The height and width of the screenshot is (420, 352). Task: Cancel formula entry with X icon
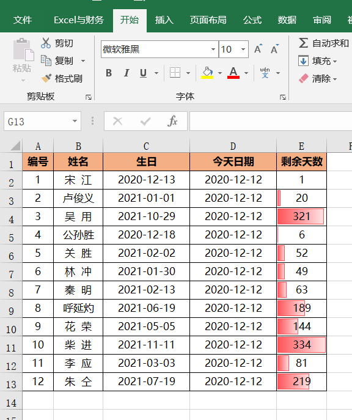[117, 121]
